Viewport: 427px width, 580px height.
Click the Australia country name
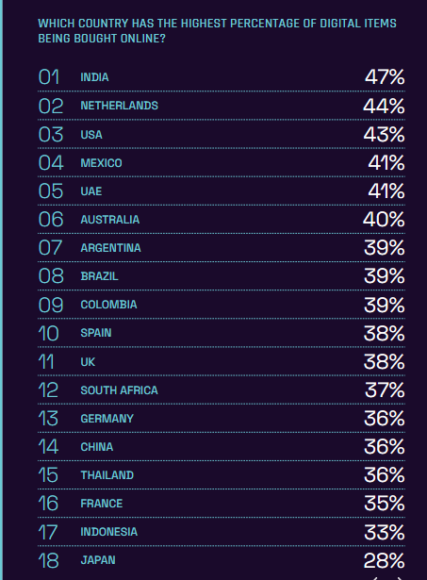tap(110, 220)
